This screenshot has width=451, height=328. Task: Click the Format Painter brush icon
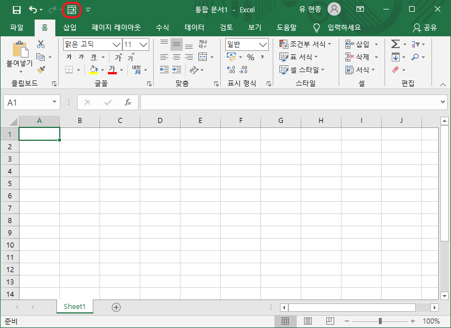(x=41, y=69)
